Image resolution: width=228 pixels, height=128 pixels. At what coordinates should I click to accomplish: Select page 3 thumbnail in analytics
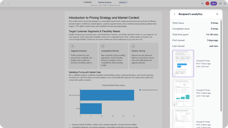pos(183,118)
